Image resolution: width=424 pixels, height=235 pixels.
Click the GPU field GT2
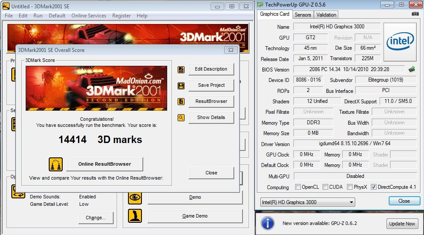(310, 37)
